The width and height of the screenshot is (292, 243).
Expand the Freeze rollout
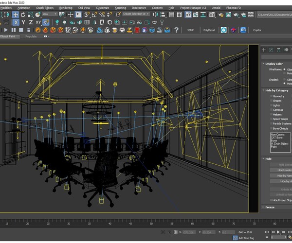[270, 207]
